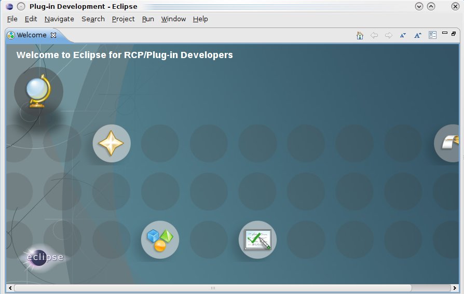Open the Run menu

pyautogui.click(x=148, y=19)
